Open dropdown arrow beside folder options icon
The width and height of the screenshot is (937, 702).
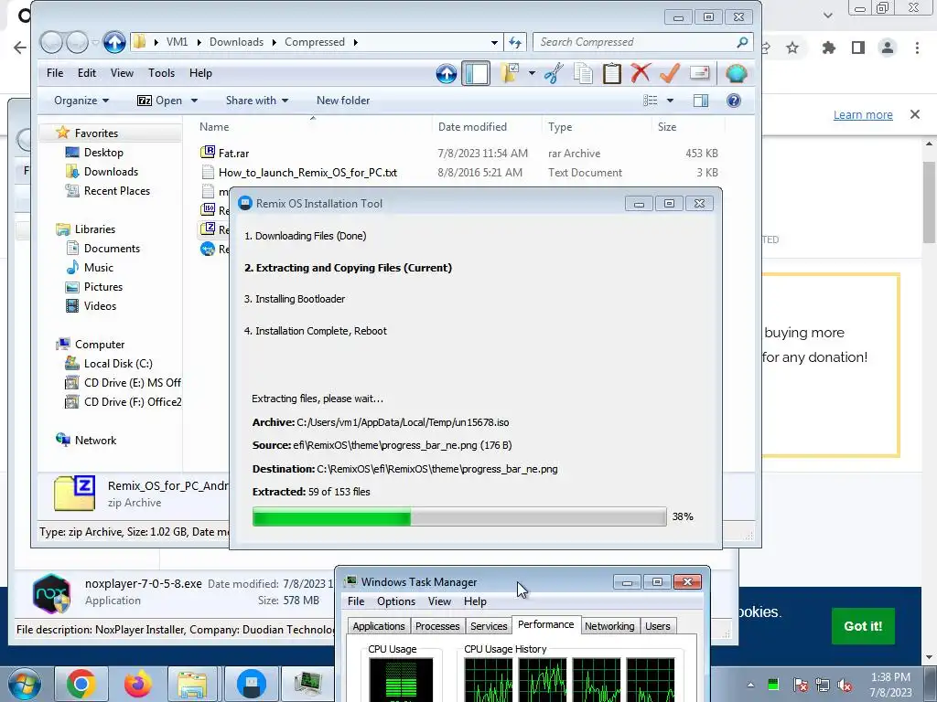tap(532, 73)
